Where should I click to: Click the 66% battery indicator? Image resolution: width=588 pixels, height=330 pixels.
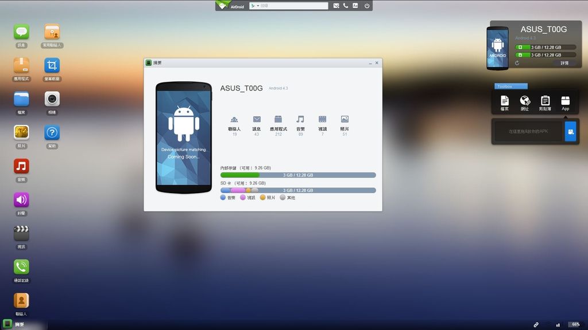click(x=575, y=324)
